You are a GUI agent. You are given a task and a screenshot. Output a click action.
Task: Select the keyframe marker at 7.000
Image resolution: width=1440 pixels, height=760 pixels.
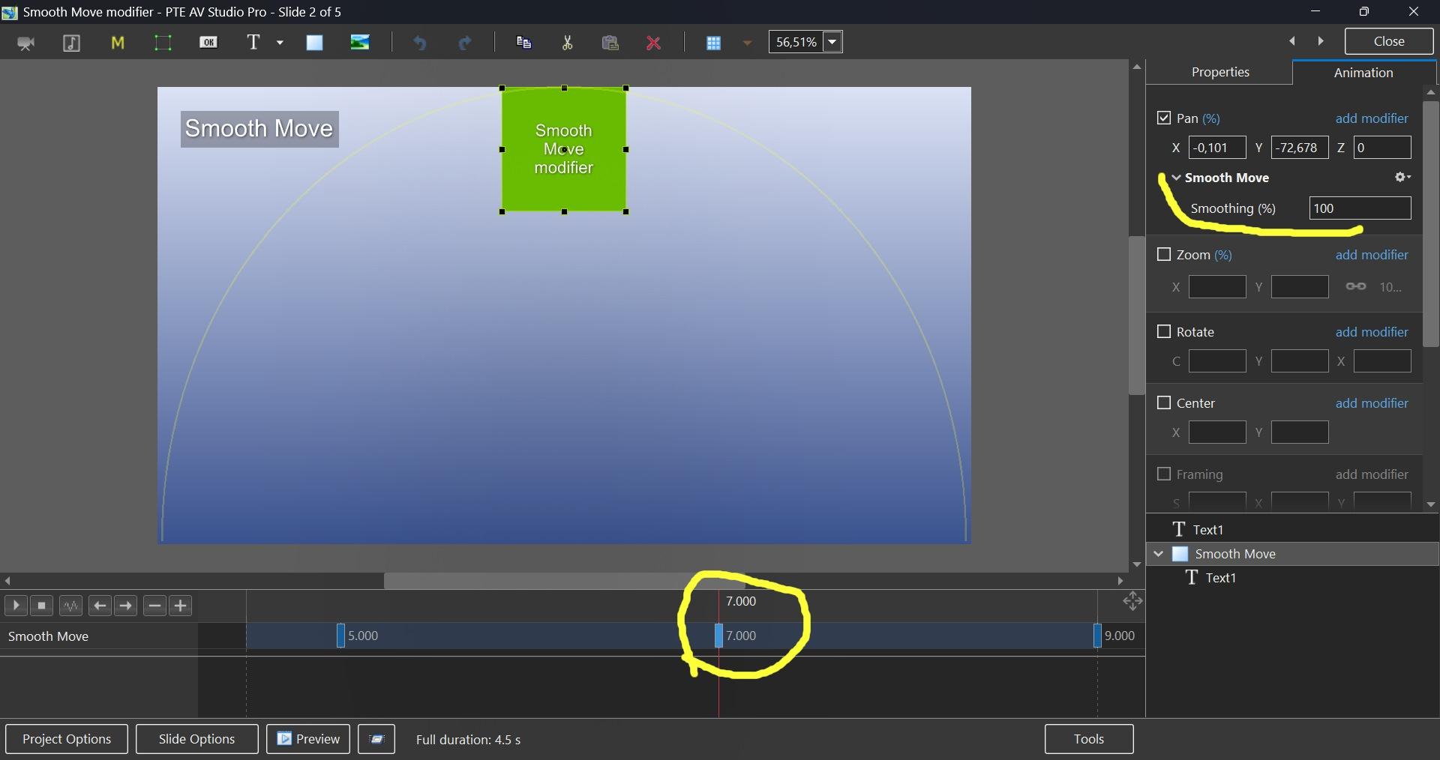pyautogui.click(x=718, y=636)
